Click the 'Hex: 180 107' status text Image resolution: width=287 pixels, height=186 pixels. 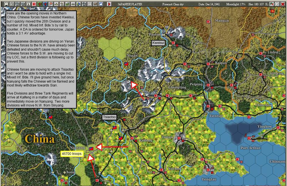tap(256, 4)
